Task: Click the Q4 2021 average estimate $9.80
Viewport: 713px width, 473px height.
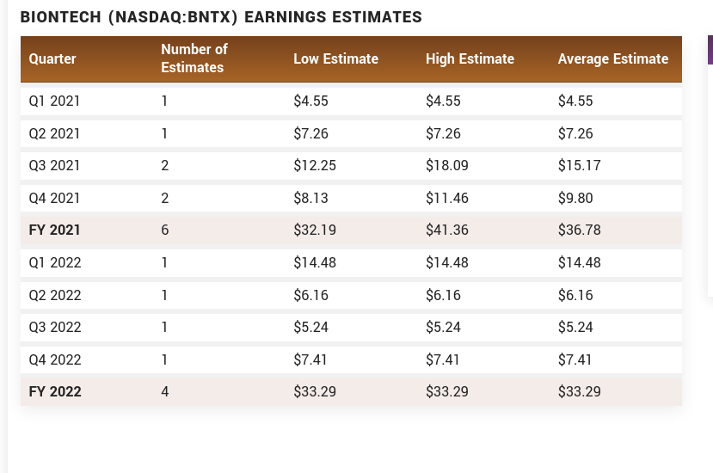Action: 575,199
